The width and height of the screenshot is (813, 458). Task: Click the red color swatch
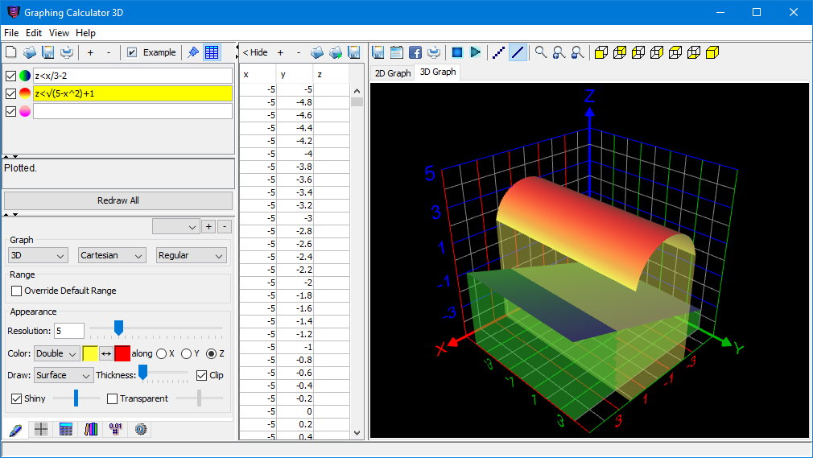point(122,353)
